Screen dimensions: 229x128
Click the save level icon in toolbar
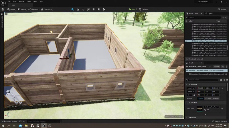[3, 9]
